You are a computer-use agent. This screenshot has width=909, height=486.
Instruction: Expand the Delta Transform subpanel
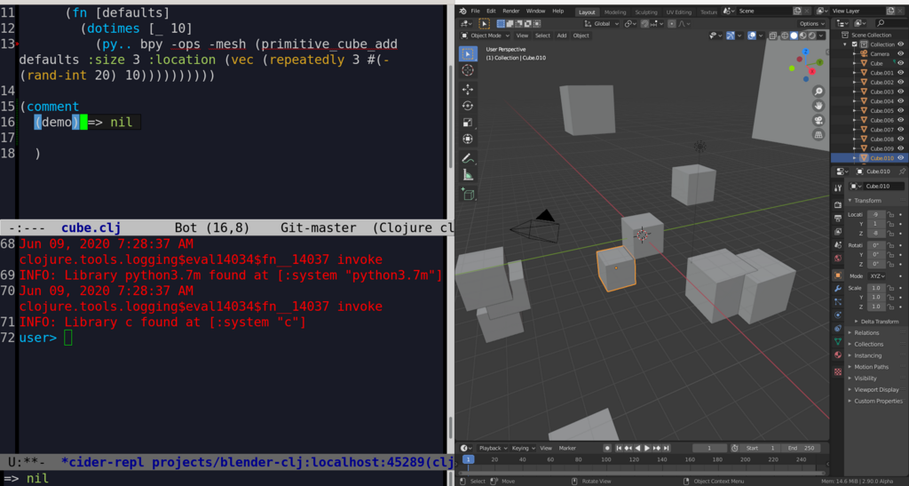[x=879, y=322]
